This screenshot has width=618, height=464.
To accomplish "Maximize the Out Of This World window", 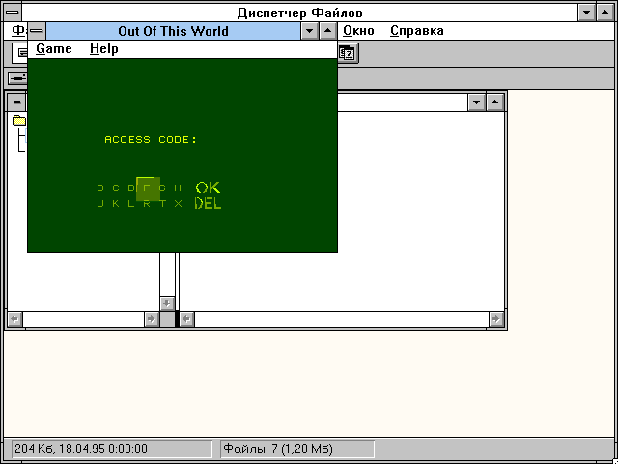I will click(x=328, y=31).
